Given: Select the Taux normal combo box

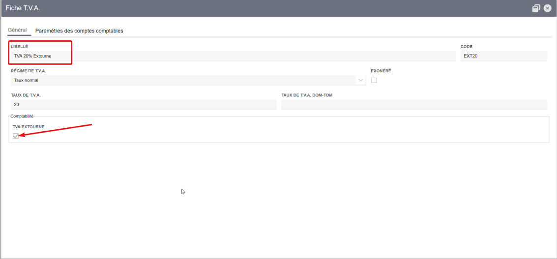Looking at the screenshot, I should click(x=188, y=80).
